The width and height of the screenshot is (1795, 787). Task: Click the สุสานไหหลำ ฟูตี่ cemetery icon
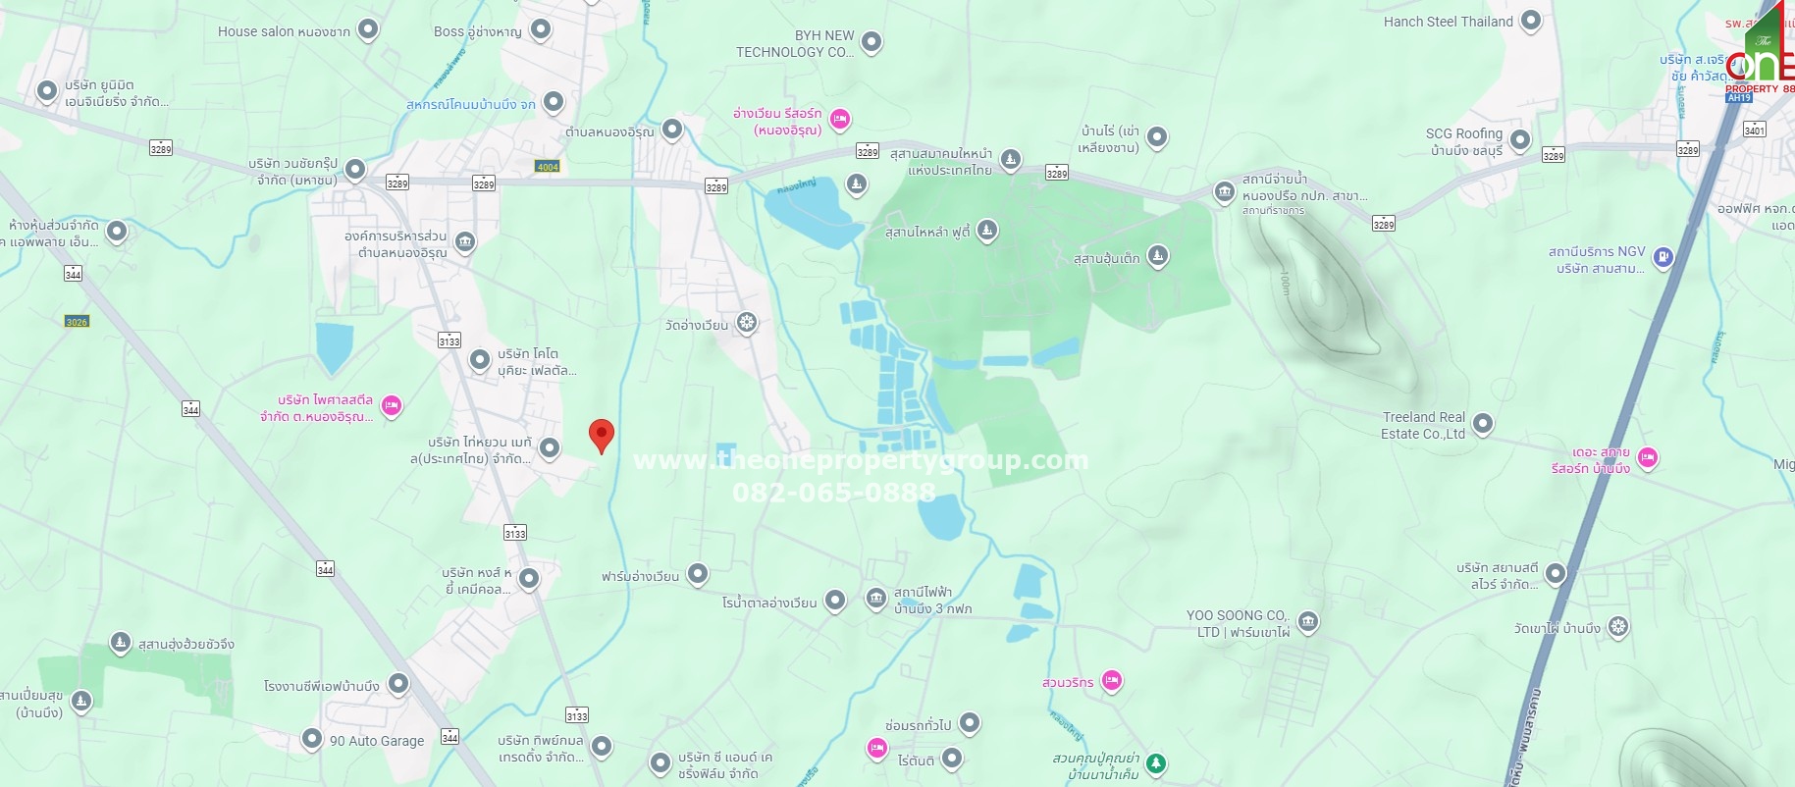987,231
